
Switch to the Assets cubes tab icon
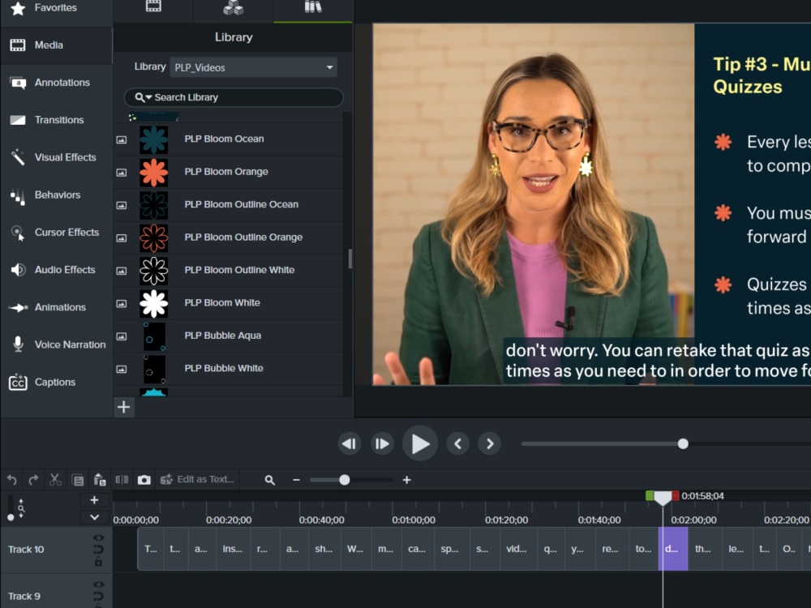pos(234,7)
